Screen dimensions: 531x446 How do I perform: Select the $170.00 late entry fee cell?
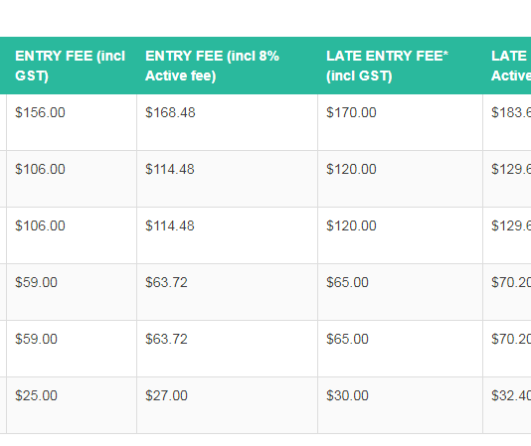[x=401, y=122]
